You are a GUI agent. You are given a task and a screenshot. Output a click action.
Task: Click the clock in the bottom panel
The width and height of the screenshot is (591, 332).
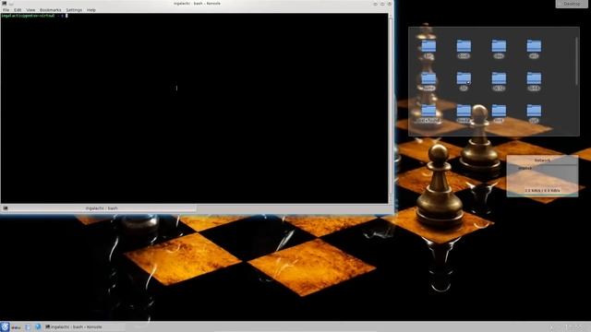[x=574, y=326]
